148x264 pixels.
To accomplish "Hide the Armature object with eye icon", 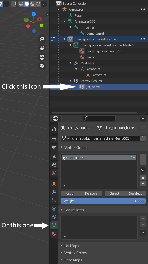I will click(x=143, y=9).
